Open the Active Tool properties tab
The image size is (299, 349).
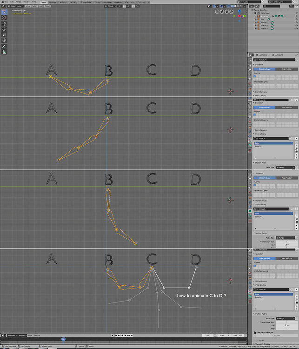point(250,60)
